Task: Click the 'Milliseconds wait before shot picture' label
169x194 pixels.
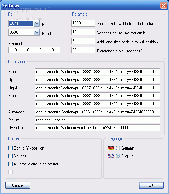Action: [126, 24]
